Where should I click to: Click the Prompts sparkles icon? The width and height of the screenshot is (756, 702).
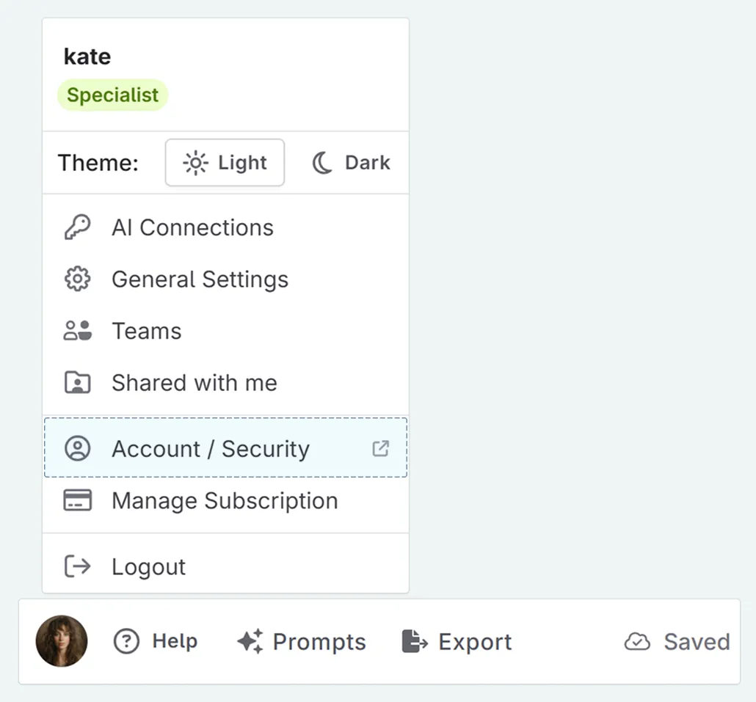click(x=250, y=640)
